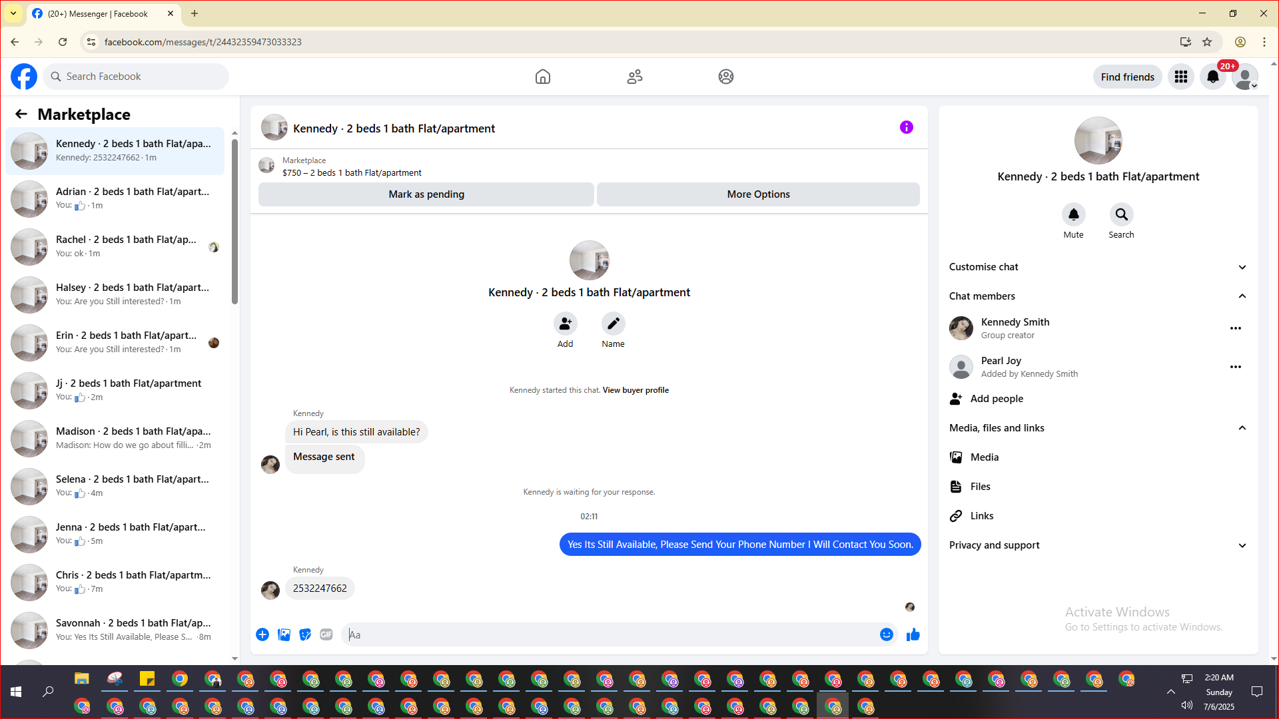Open the Facebook notifications bell
1279x719 pixels.
(x=1212, y=77)
